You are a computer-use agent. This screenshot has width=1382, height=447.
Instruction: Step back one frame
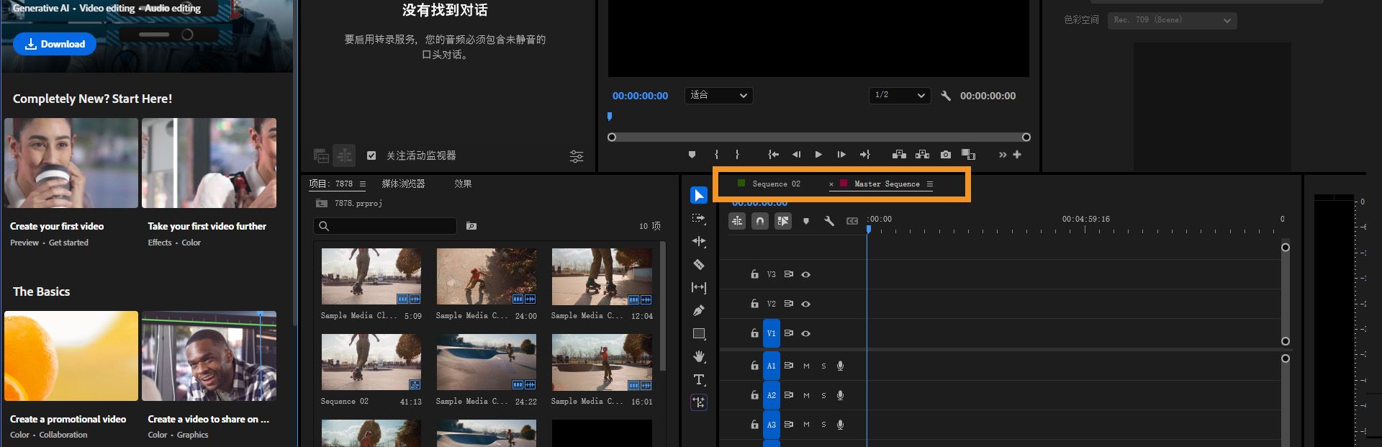(x=796, y=155)
